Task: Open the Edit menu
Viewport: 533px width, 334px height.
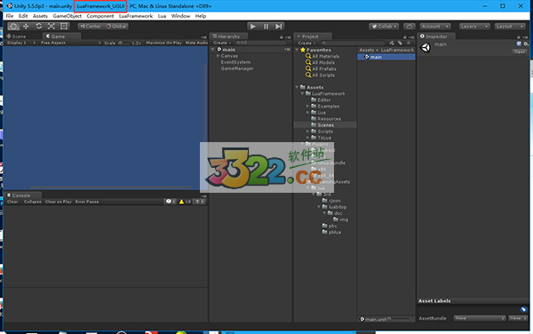Action: point(23,16)
